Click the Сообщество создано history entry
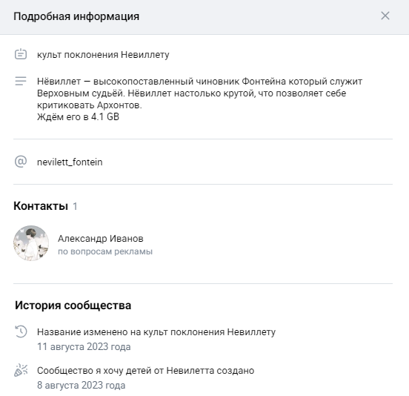This screenshot has height=396, width=409. point(145,371)
